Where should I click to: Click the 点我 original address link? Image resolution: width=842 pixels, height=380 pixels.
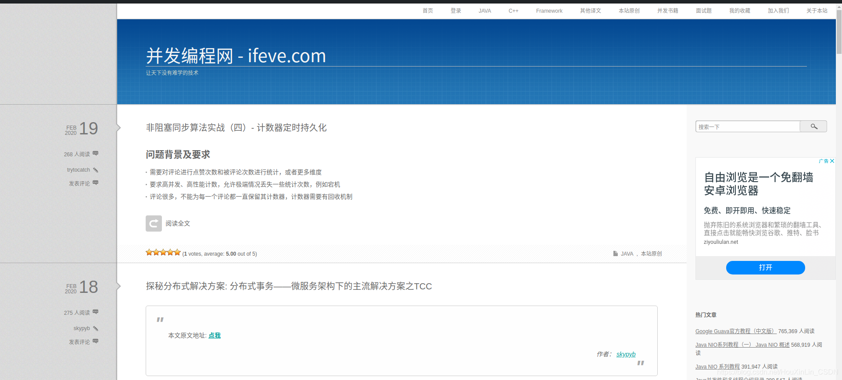click(215, 335)
